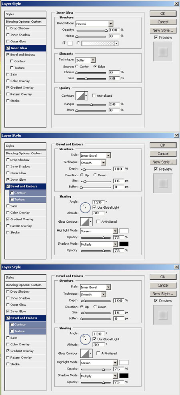This screenshot has height=395, width=180.
Task: Click white Highlight Mode swatch in middle dialog
Action: tap(124, 231)
